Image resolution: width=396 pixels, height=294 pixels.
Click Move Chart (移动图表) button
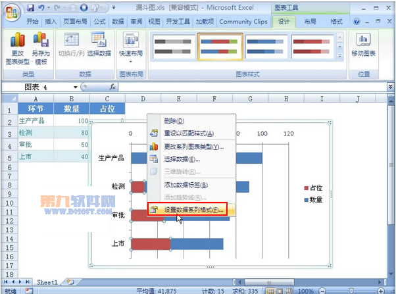pos(363,45)
